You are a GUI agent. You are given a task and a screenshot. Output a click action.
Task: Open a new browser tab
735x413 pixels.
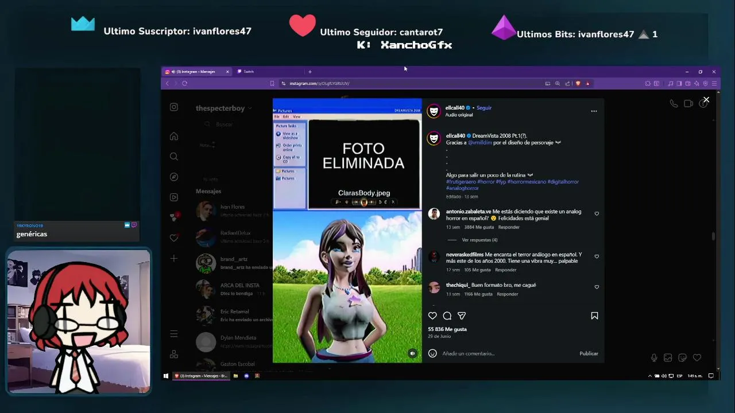click(310, 72)
